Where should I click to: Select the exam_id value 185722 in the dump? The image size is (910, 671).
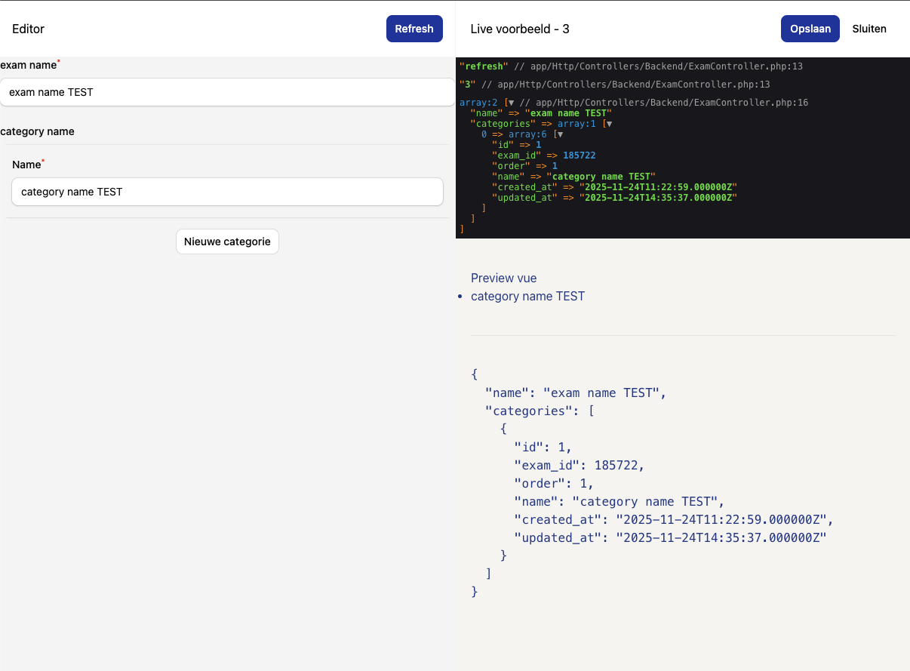(580, 155)
